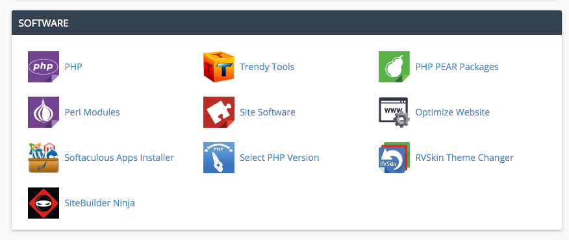Open the Site Software puzzle icon
The height and width of the screenshot is (240, 569).
point(219,112)
